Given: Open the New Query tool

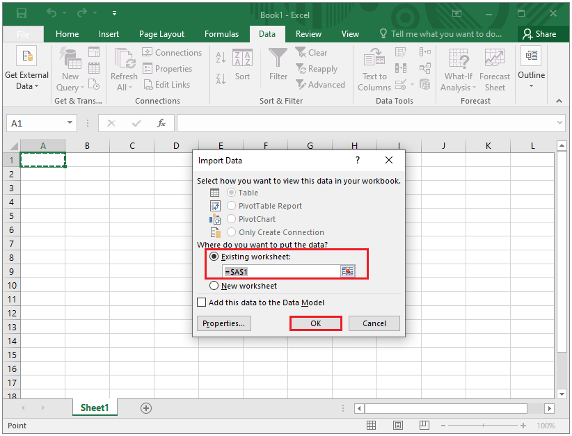Looking at the screenshot, I should point(69,67).
